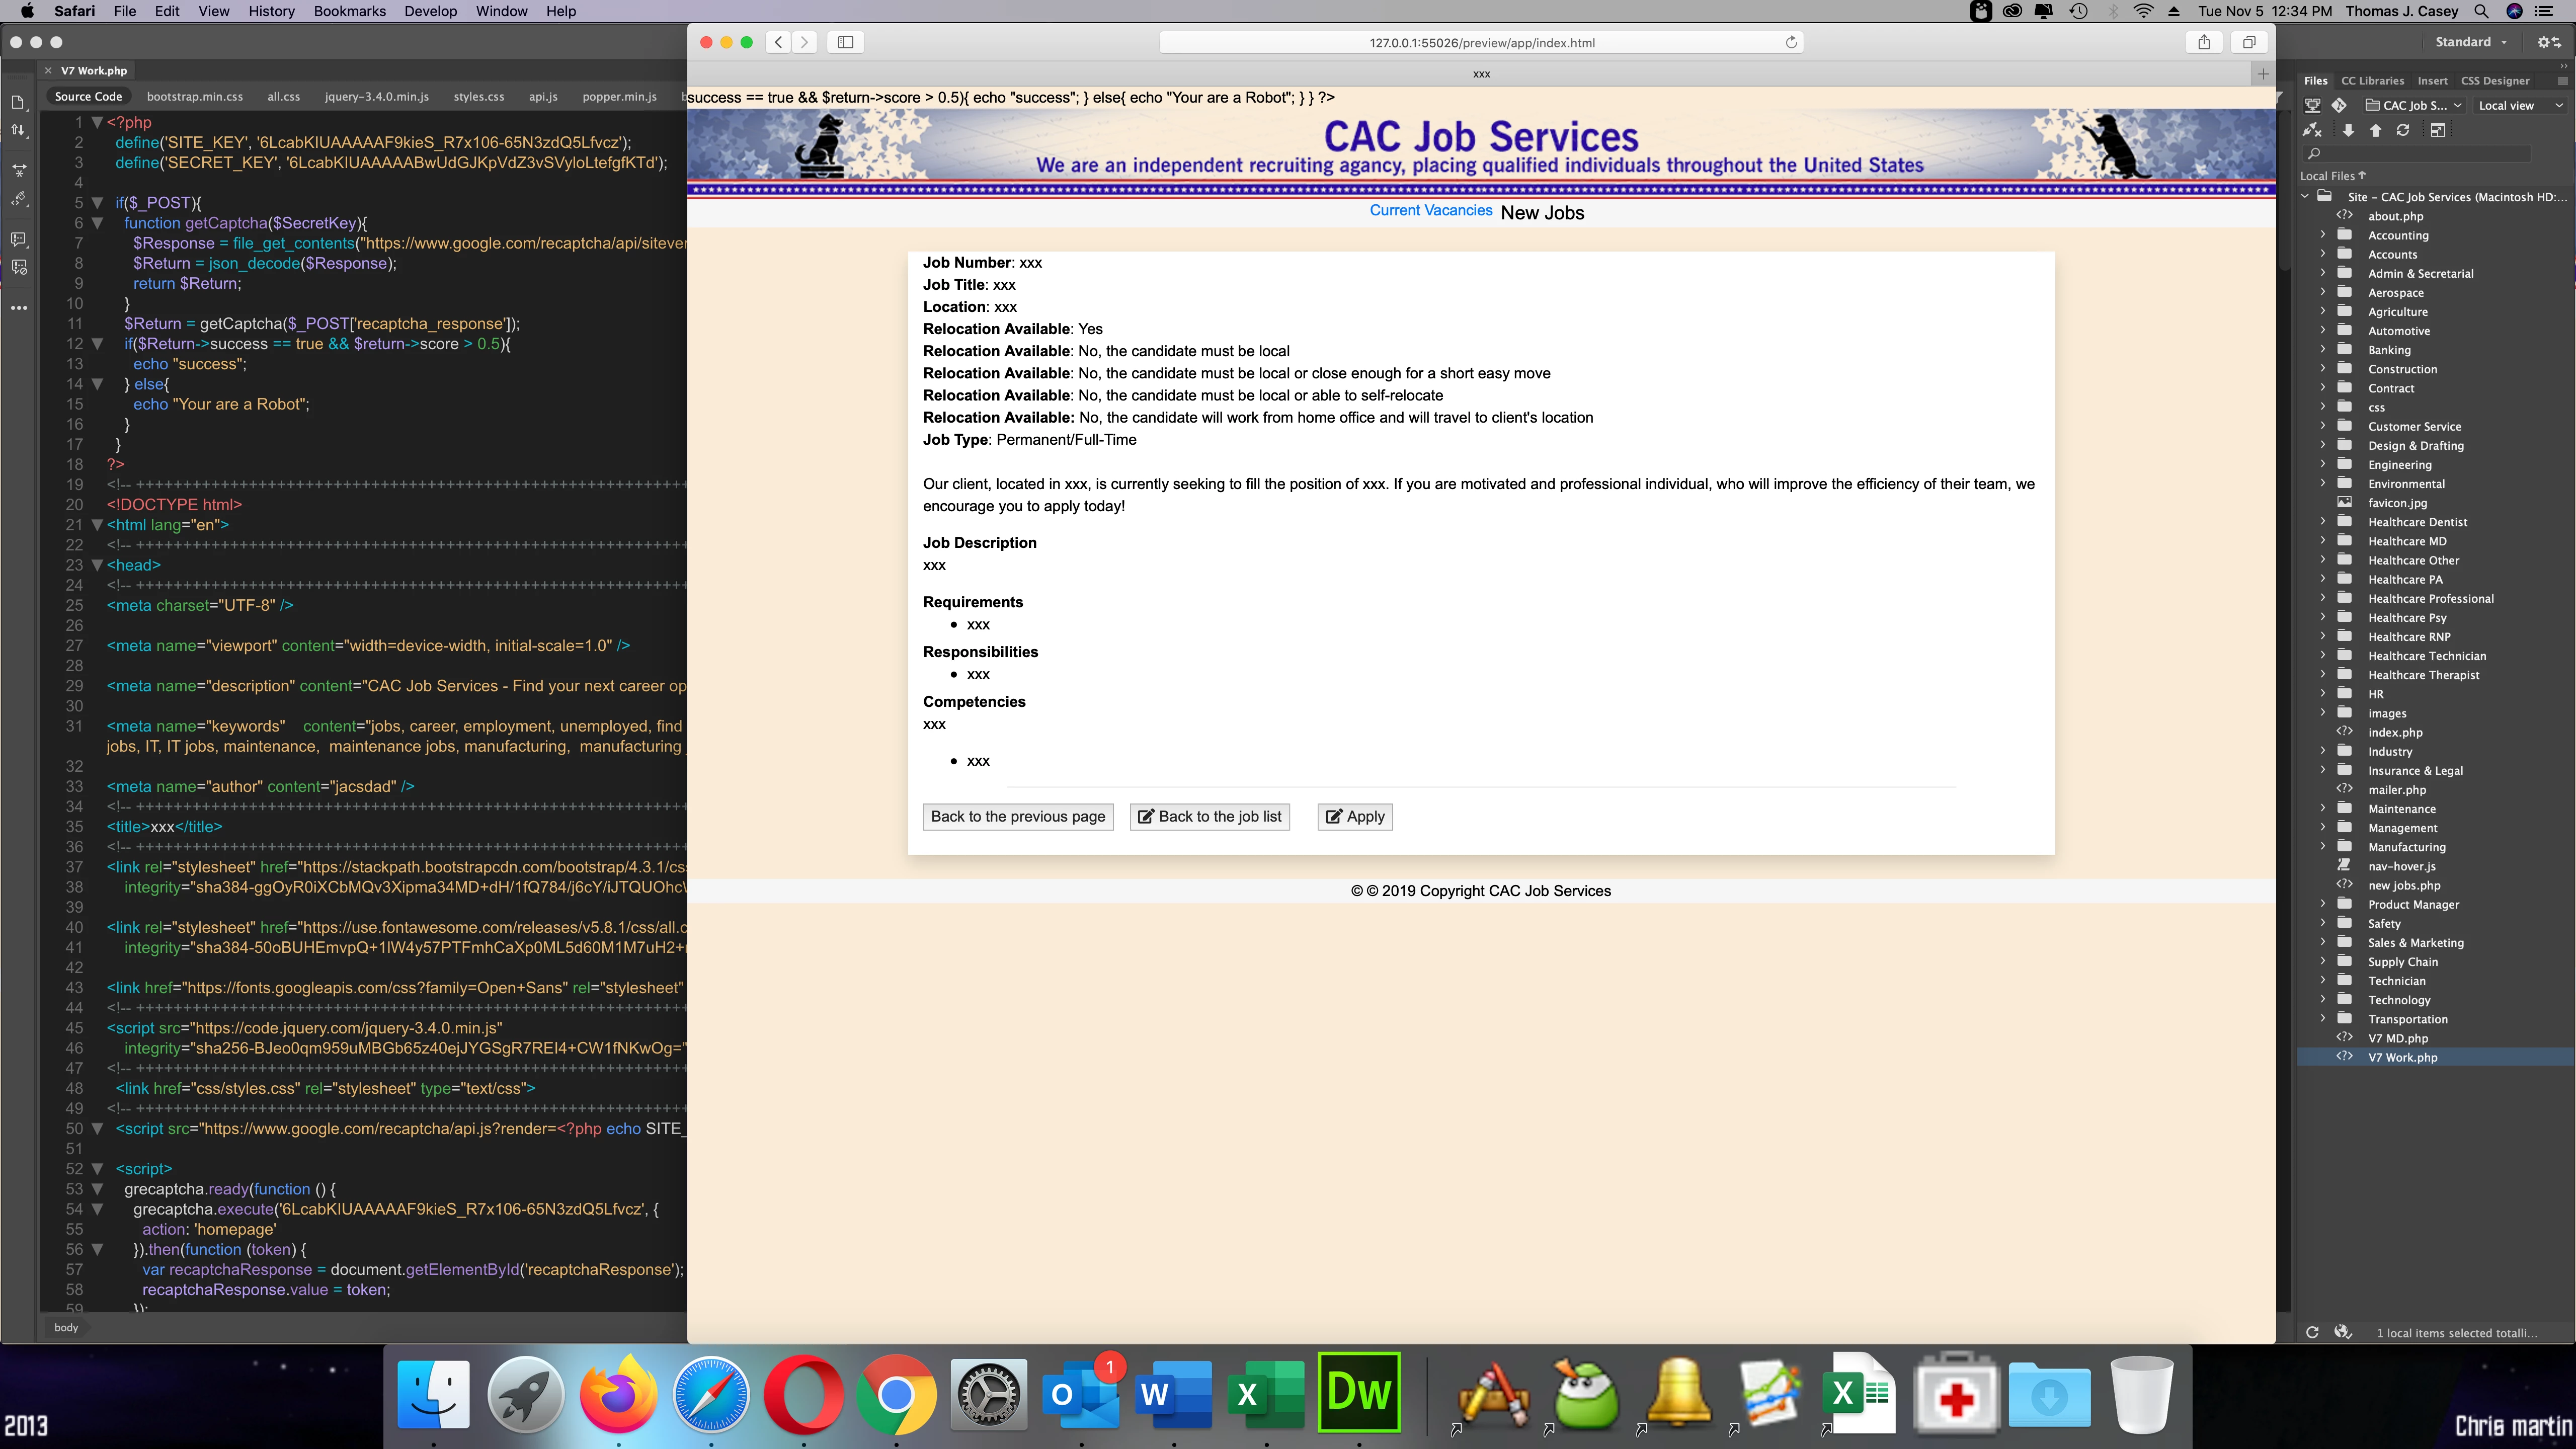The width and height of the screenshot is (2576, 1449).
Task: Expand the Healthcare MD folder
Action: pos(2323,541)
